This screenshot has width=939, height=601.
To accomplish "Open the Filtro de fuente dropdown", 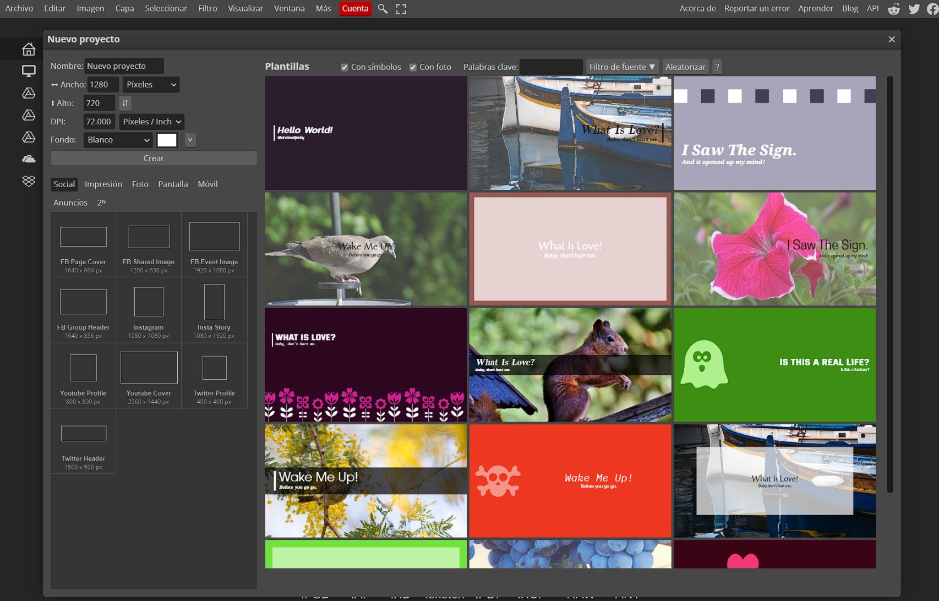I will (622, 67).
